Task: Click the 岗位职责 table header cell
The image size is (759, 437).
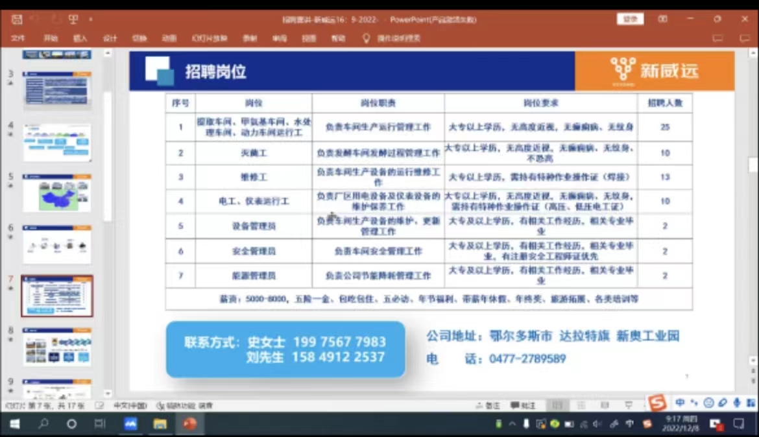Action: point(378,103)
